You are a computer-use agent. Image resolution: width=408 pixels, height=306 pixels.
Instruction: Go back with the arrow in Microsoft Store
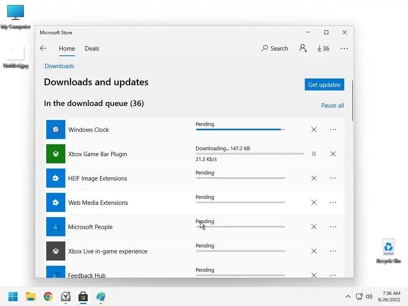[x=43, y=48]
